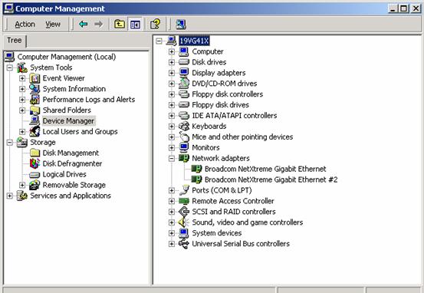The height and width of the screenshot is (293, 424).
Task: Click the Forward arrow toolbar icon
Action: [99, 25]
